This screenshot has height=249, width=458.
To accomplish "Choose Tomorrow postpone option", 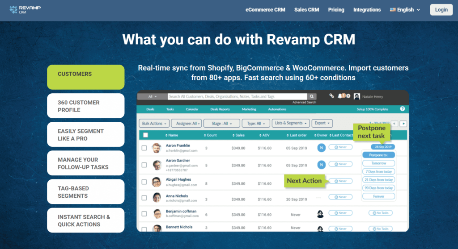I will pyautogui.click(x=378, y=163).
